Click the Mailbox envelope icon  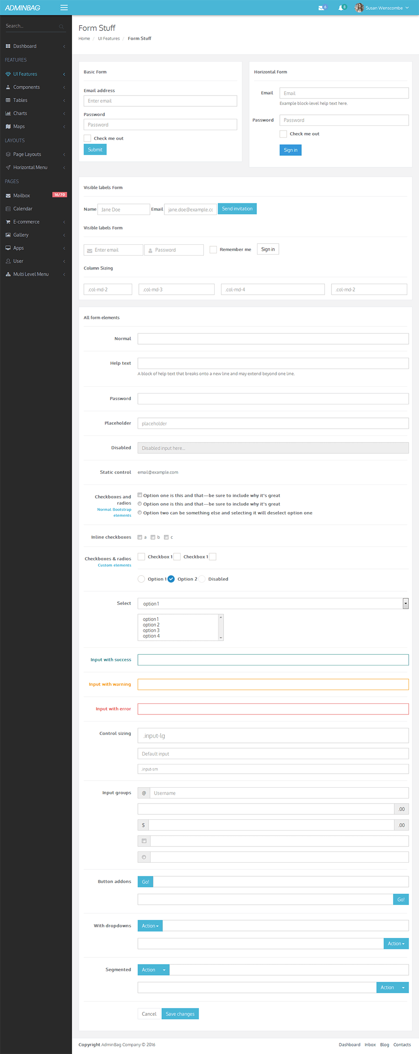[x=8, y=196]
